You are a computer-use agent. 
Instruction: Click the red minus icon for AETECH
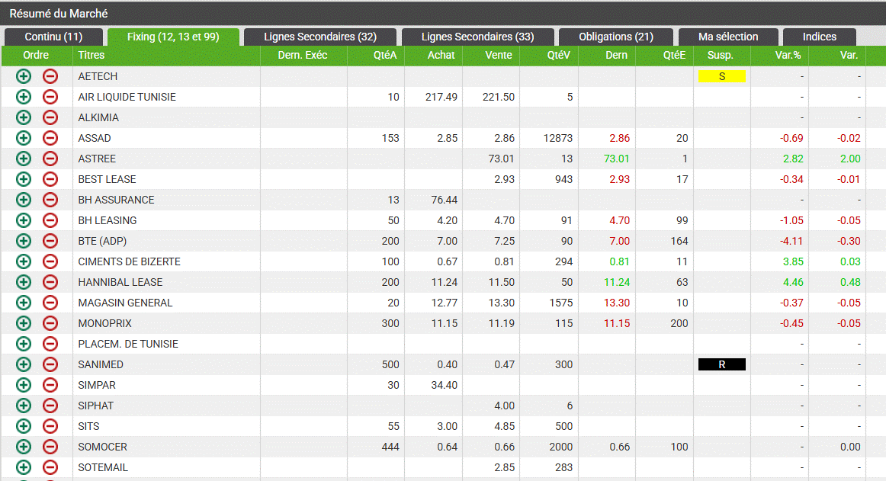(x=50, y=76)
